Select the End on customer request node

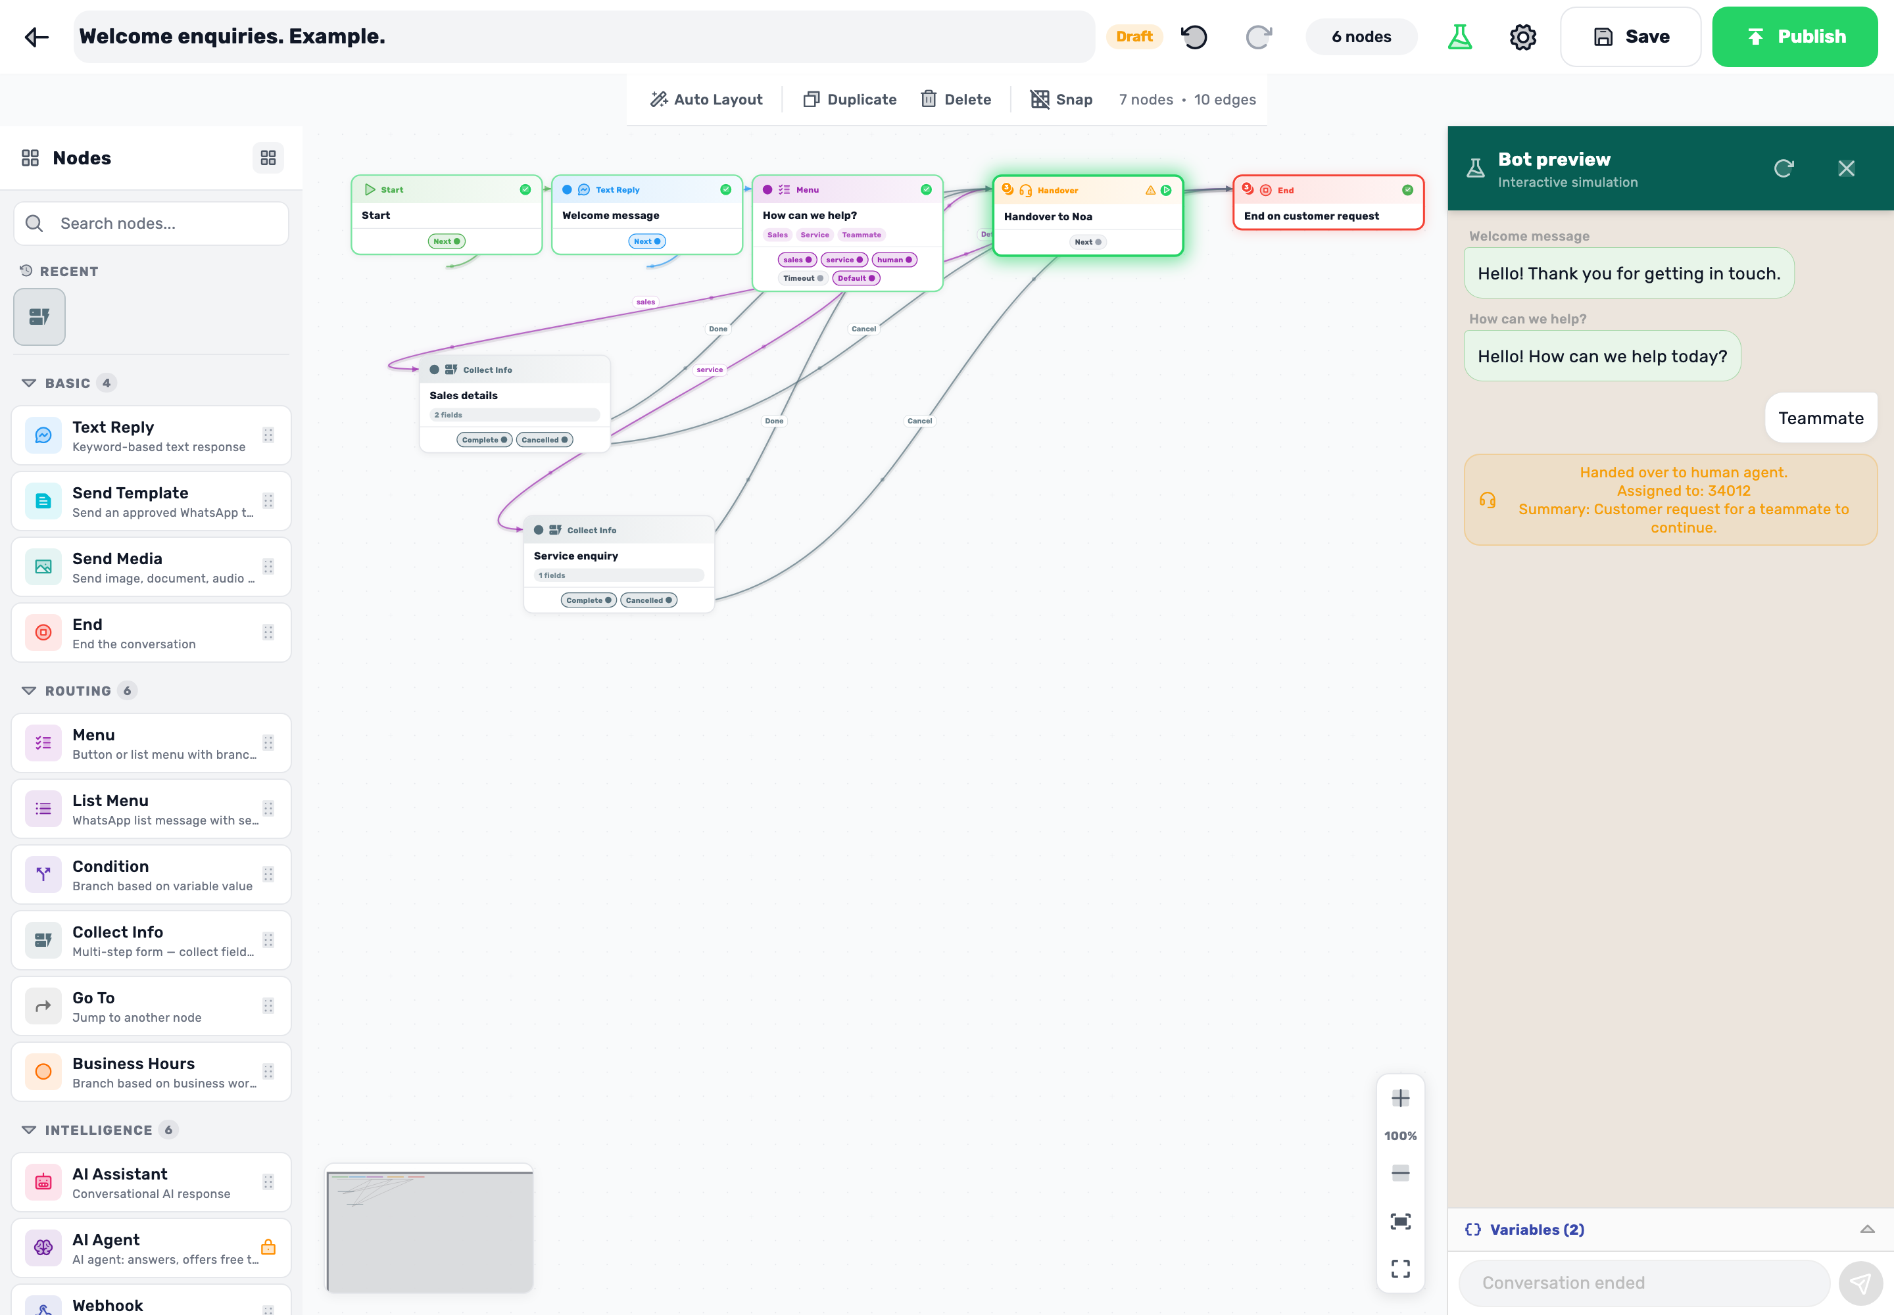coord(1328,203)
